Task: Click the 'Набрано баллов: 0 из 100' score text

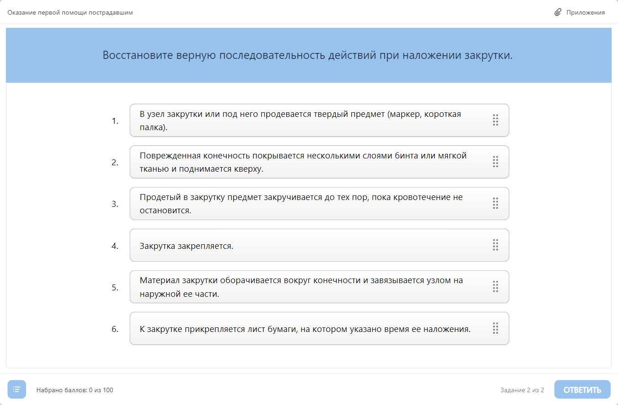Action: pyautogui.click(x=75, y=390)
